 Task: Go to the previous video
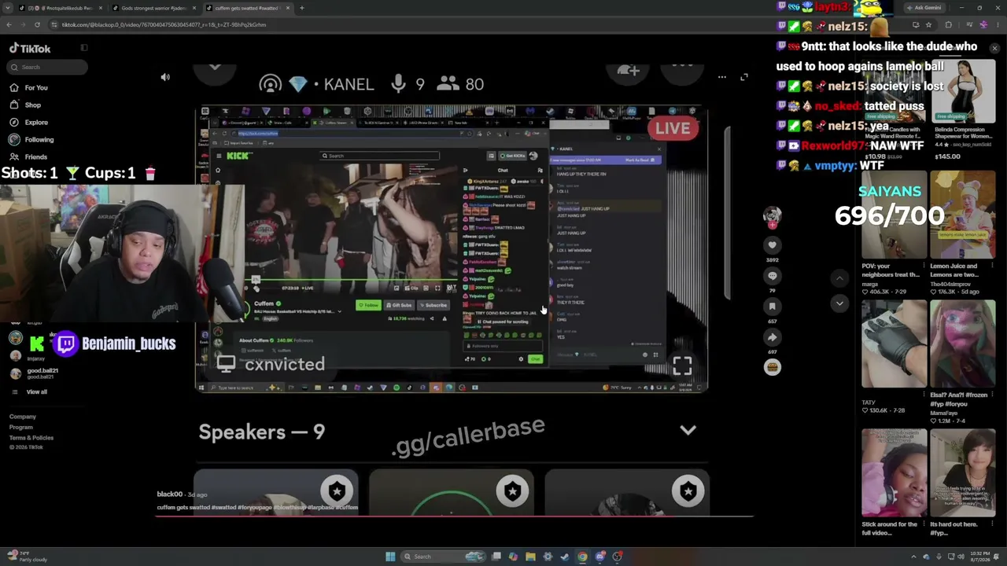(x=839, y=279)
